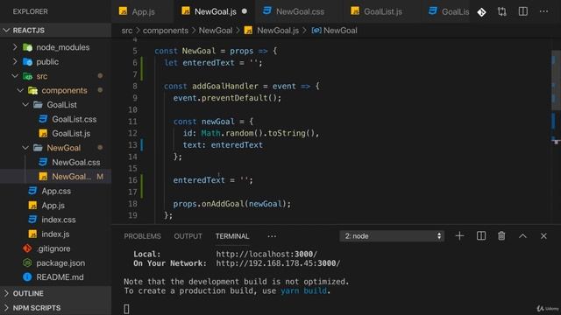Collapse the src folder chevron
The image size is (561, 315).
click(x=15, y=76)
